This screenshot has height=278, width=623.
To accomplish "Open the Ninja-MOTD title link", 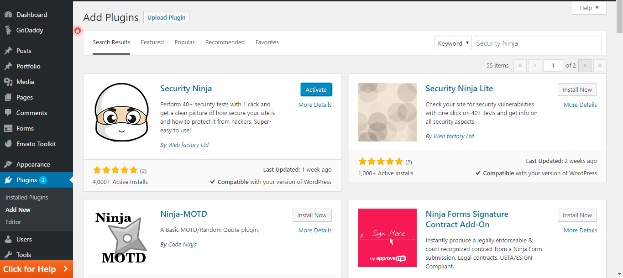I will coord(183,214).
